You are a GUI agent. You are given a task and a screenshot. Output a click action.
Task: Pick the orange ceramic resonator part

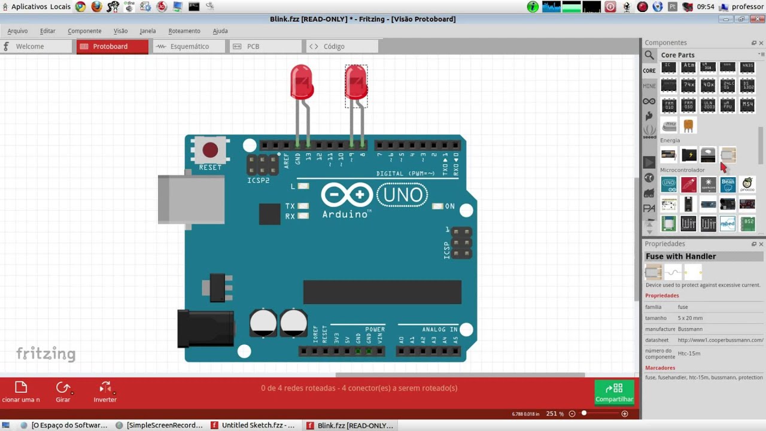pos(688,125)
